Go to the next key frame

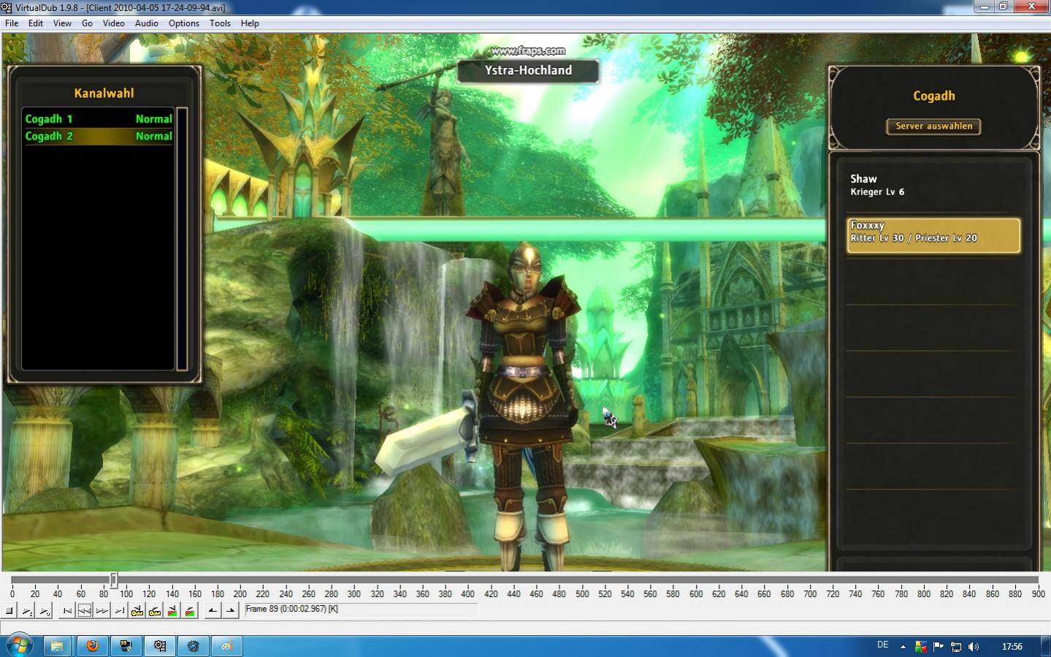click(155, 611)
